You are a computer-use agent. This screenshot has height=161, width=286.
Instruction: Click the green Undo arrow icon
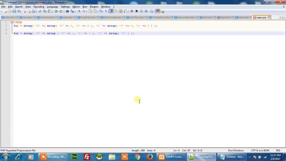(x=56, y=11)
